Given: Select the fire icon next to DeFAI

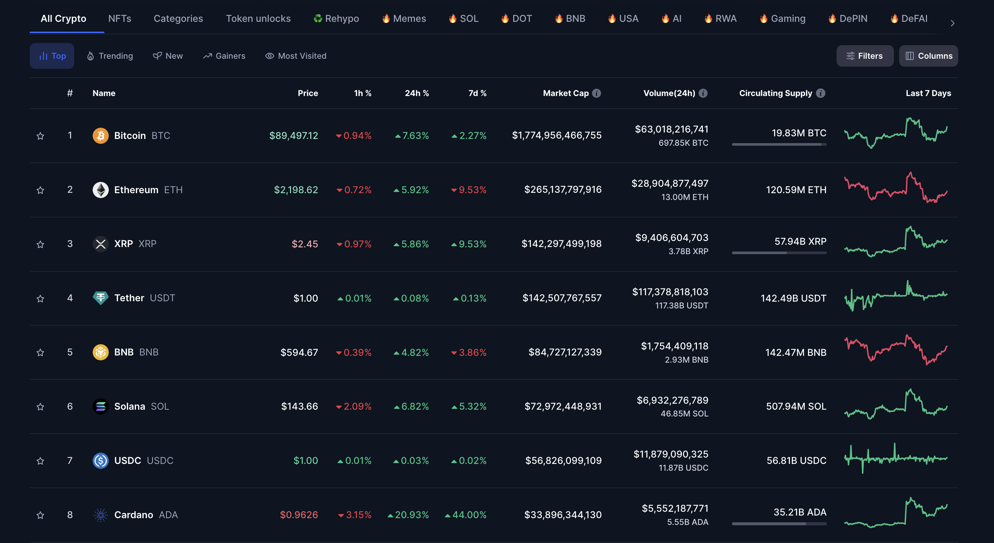Looking at the screenshot, I should pyautogui.click(x=894, y=18).
